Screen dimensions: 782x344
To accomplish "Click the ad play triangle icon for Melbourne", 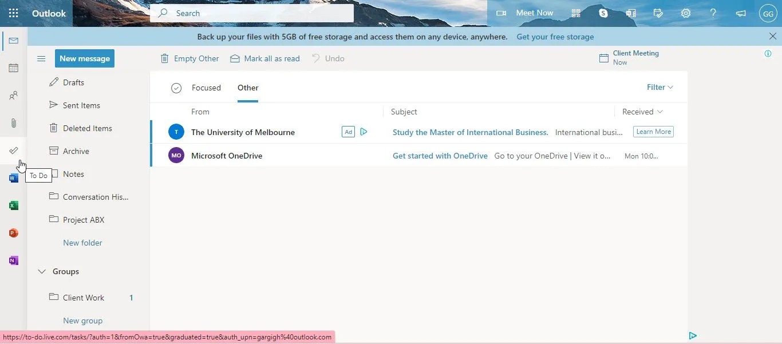I will 364,132.
